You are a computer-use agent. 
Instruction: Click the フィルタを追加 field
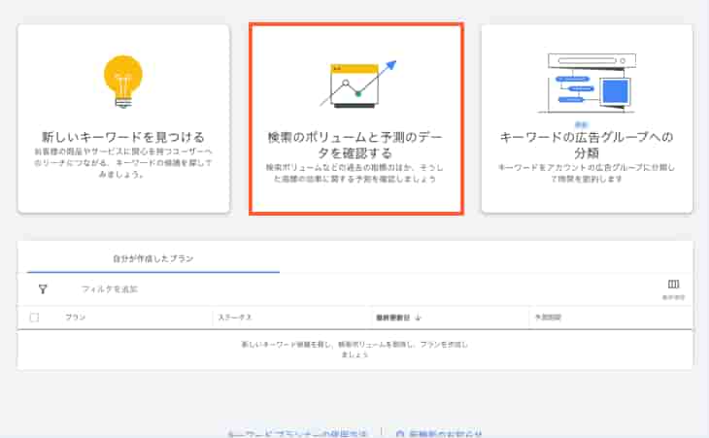click(x=109, y=289)
